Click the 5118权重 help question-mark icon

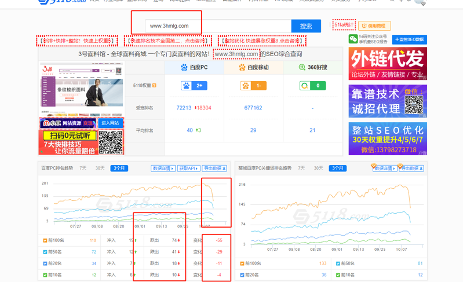coord(154,86)
